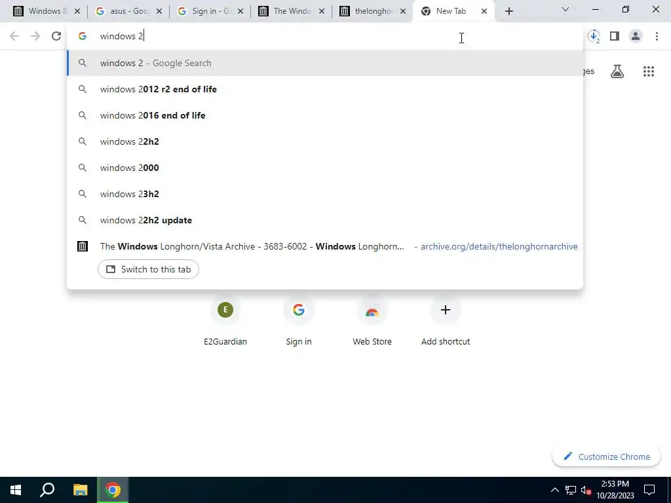Open the Sign in shortcut tile
Viewport: 671px width, 503px height.
(299, 322)
